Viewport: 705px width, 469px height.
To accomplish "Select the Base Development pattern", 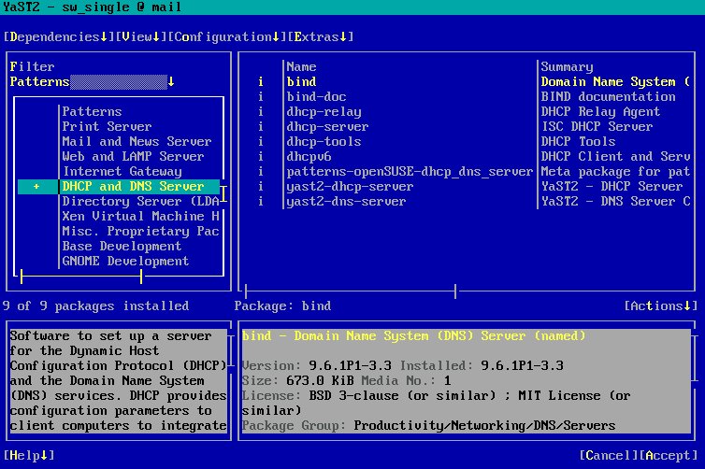I will point(119,247).
